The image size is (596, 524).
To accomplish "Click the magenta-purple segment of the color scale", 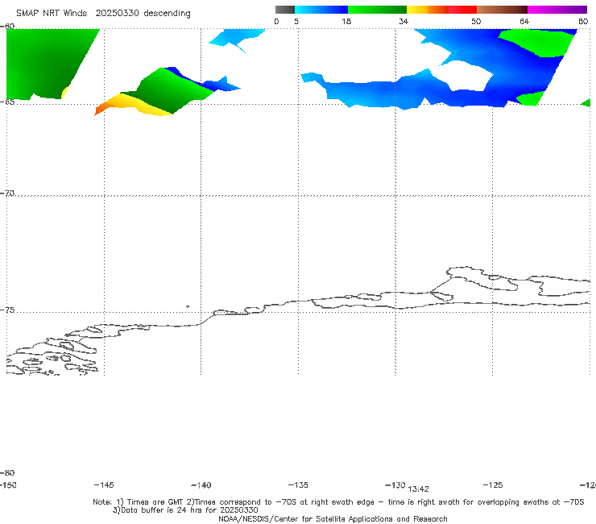I will [x=557, y=10].
